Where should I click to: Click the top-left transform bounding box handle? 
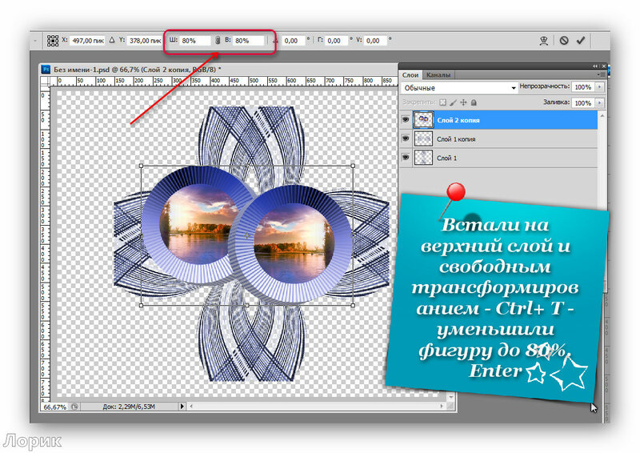142,166
